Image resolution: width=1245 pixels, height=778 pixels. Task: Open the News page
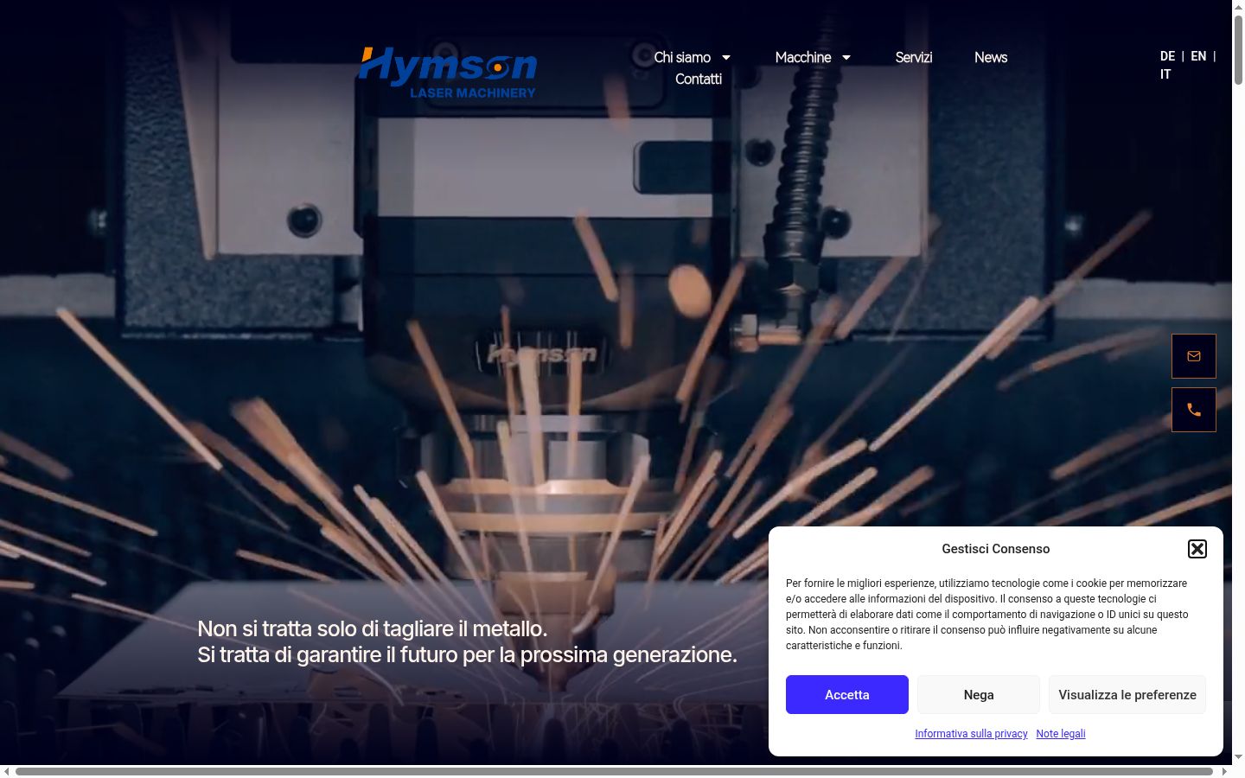(991, 58)
